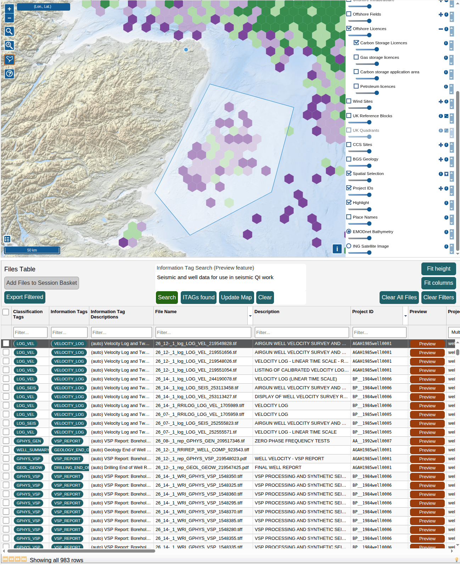Select the polygon spatial selection tool

tap(9, 60)
